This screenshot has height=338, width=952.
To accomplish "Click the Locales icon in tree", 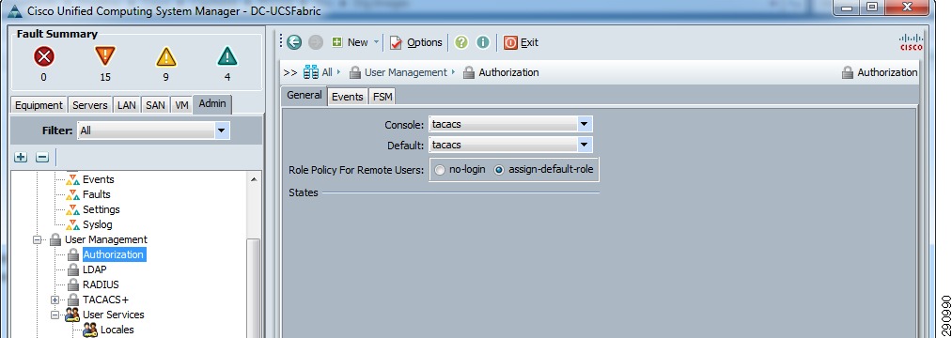I will (x=90, y=330).
